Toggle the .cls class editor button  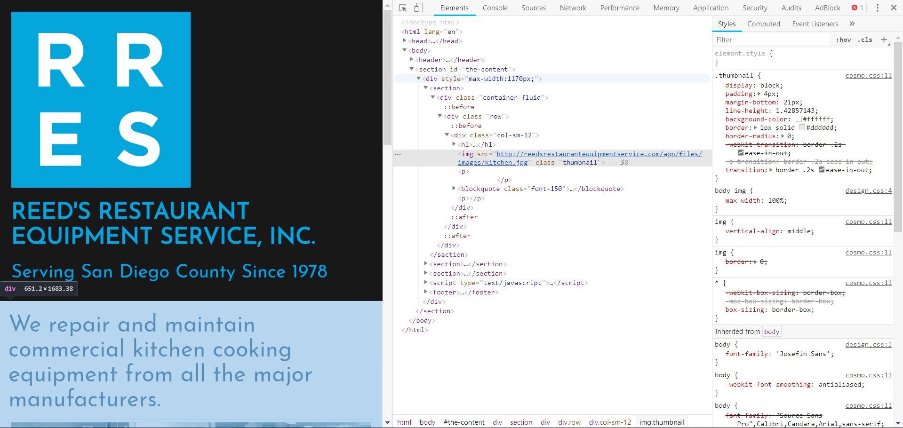865,40
